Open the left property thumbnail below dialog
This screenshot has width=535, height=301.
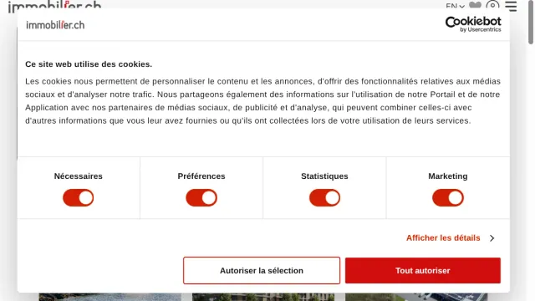pyautogui.click(x=110, y=297)
